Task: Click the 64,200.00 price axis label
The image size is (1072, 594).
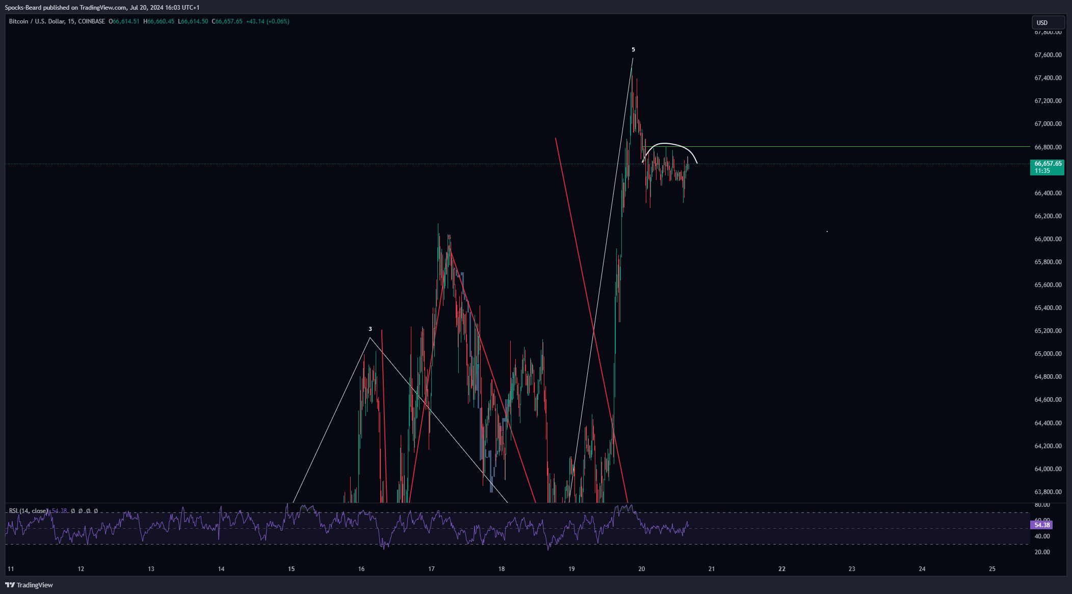Action: click(1048, 446)
